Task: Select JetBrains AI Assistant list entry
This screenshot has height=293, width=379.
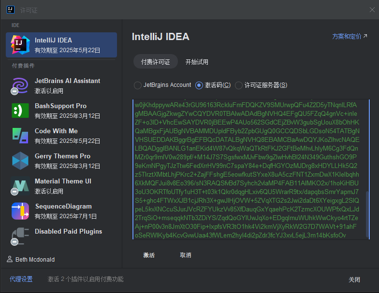Action: coord(61,85)
